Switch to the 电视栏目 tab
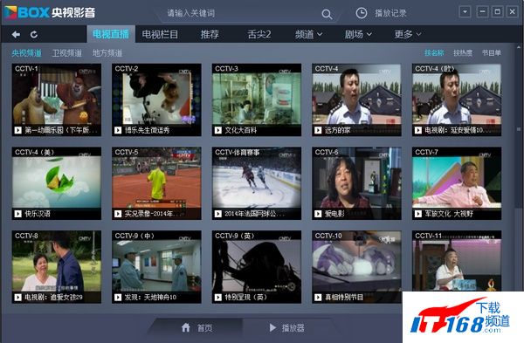Viewport: 524px width, 343px height. (160, 34)
